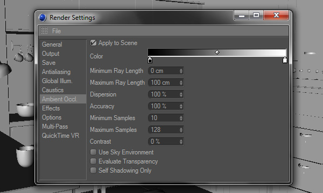Click the Color label

(96, 56)
